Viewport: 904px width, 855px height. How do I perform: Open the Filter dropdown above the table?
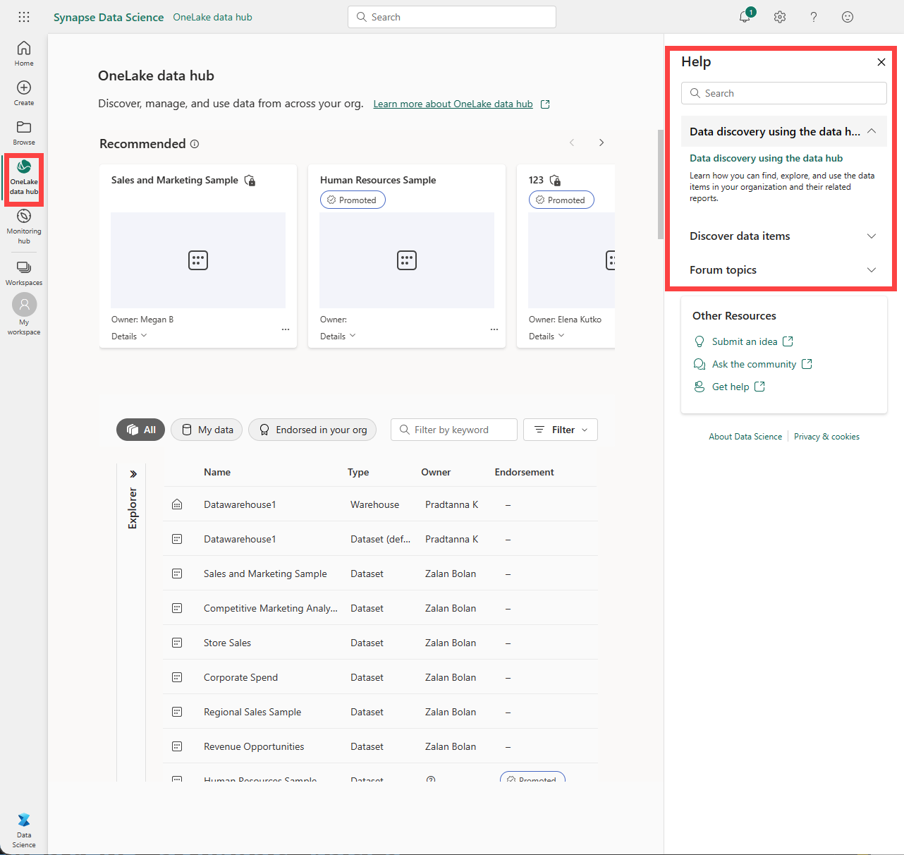[x=560, y=429]
